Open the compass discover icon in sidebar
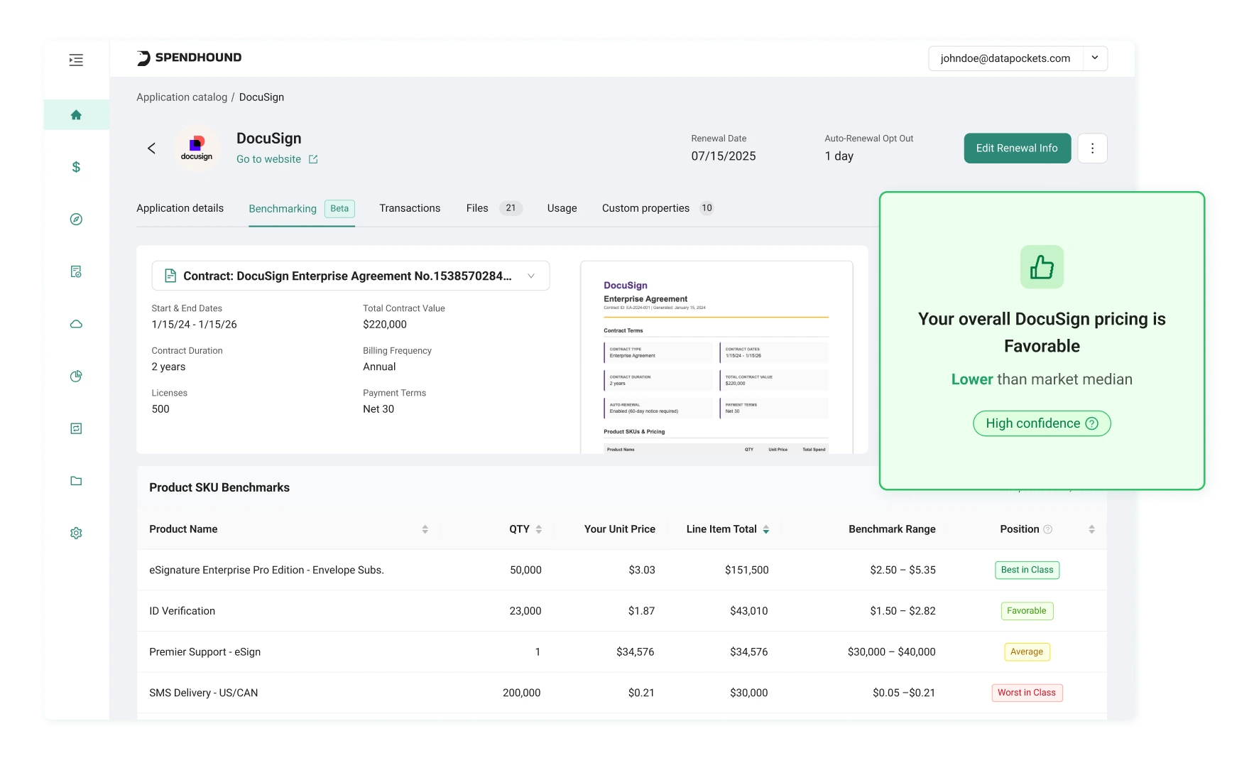The image size is (1254, 763). point(76,220)
